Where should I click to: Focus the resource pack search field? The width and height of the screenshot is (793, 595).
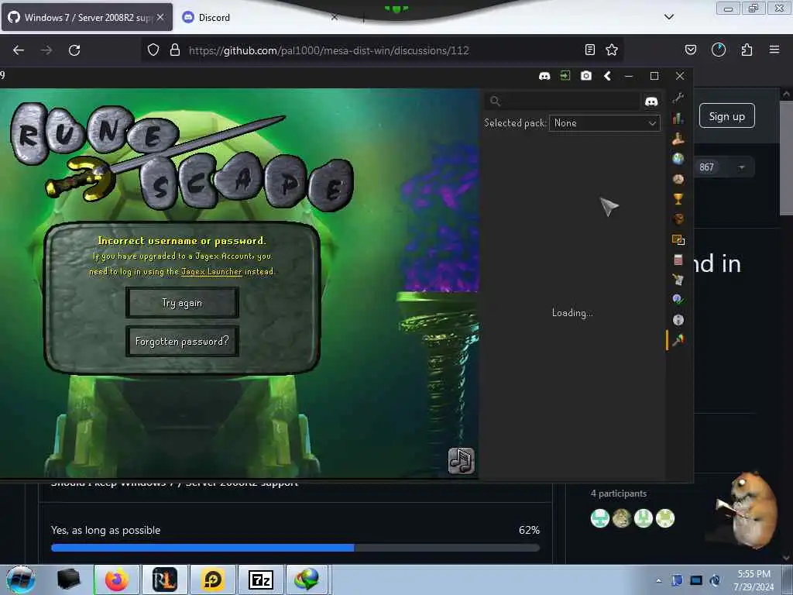[562, 101]
